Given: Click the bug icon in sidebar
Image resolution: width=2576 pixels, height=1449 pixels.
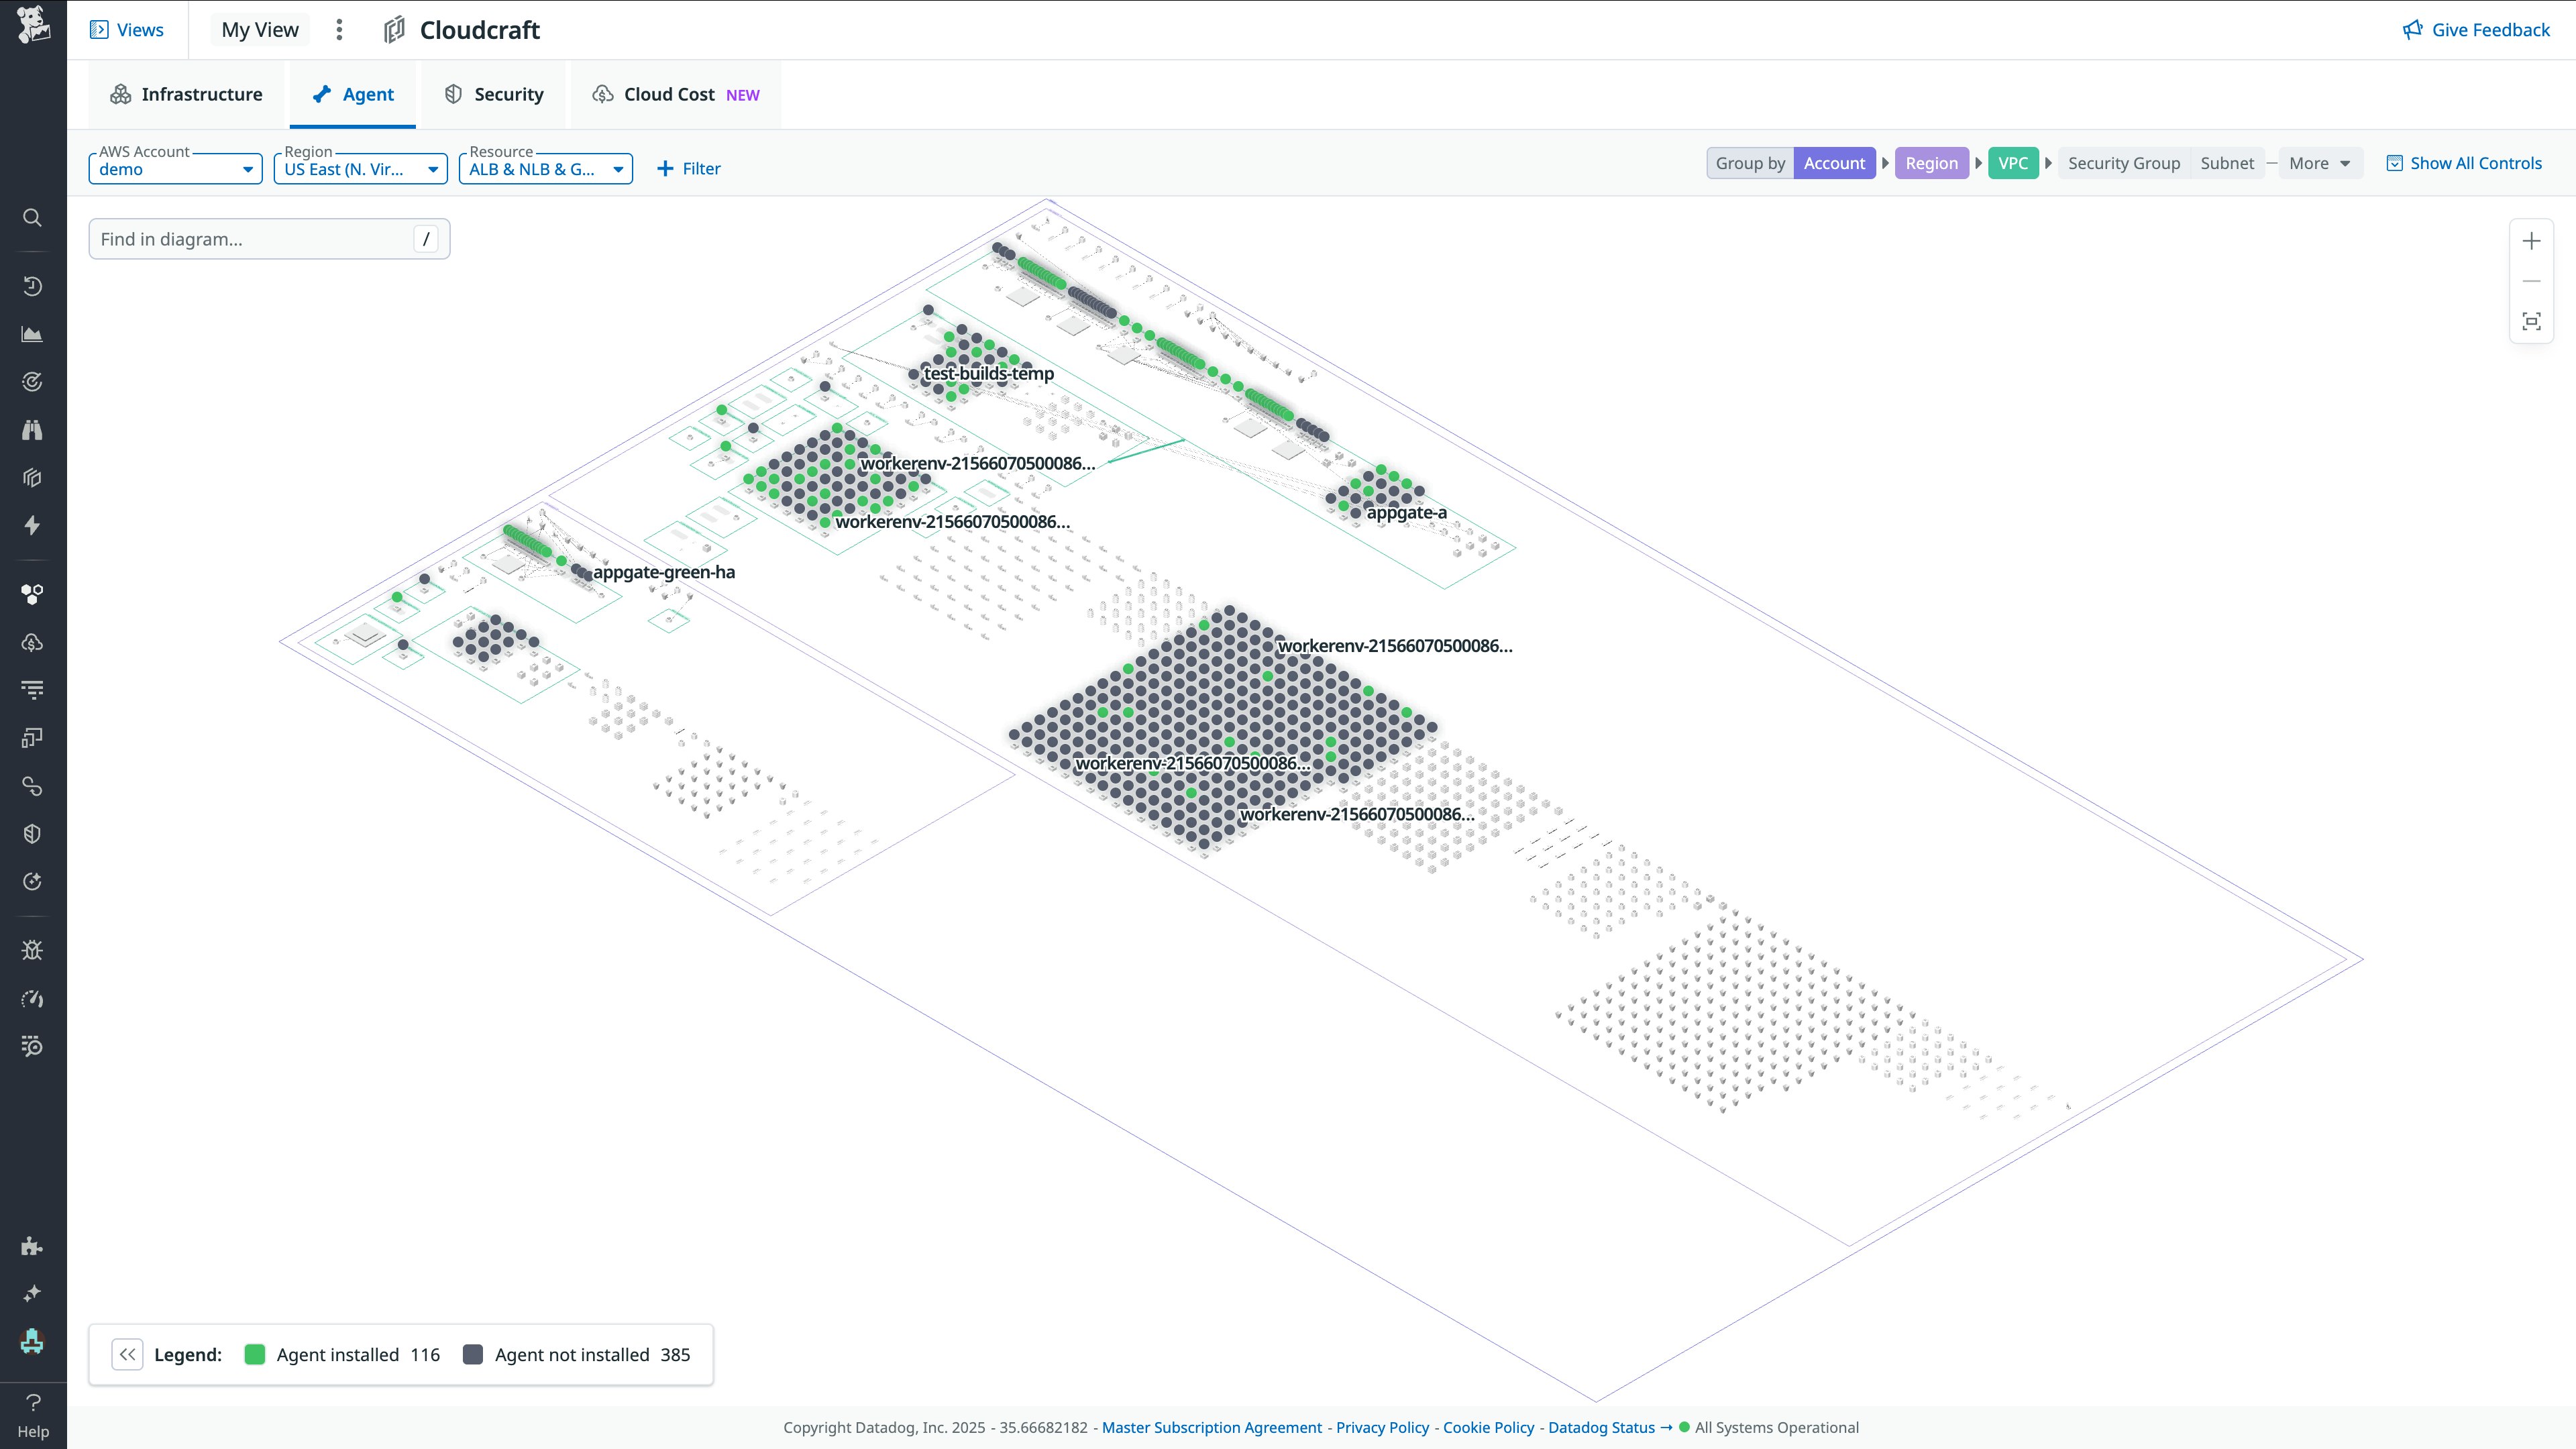Looking at the screenshot, I should click(x=32, y=950).
